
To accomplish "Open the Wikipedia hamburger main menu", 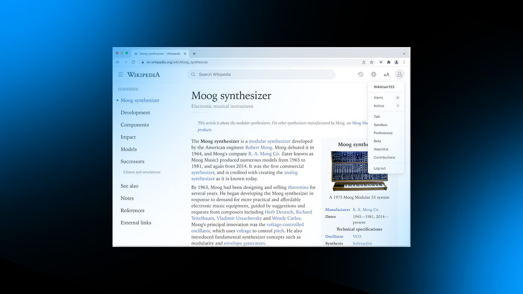I will 120,74.
